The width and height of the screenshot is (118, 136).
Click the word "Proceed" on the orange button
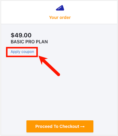click(x=44, y=126)
